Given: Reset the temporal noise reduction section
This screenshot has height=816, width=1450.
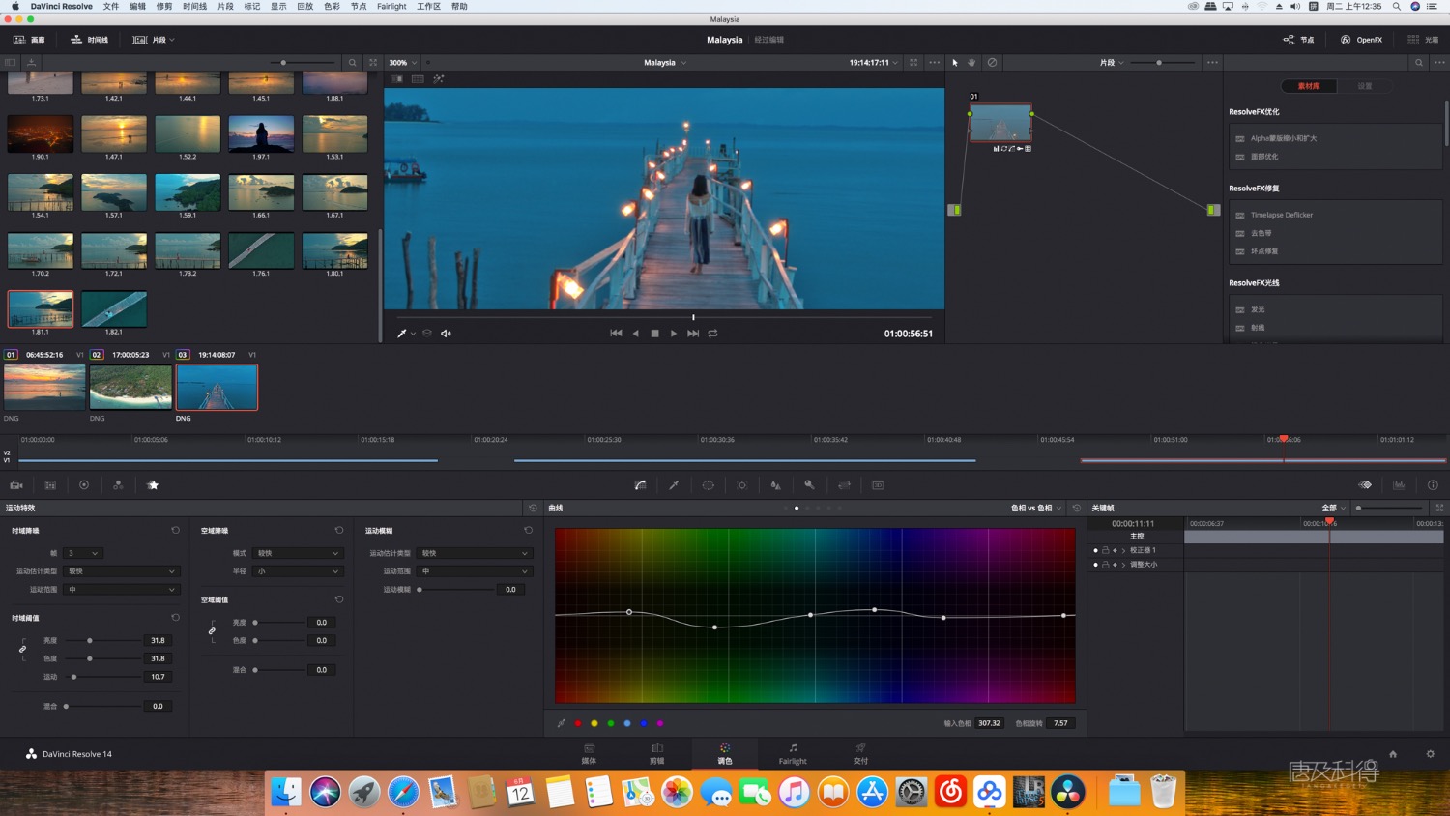Looking at the screenshot, I should (x=175, y=531).
